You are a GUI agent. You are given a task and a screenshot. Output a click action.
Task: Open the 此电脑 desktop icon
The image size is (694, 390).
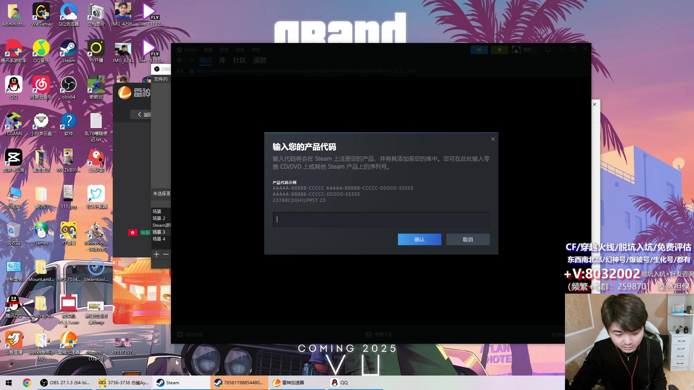click(14, 197)
